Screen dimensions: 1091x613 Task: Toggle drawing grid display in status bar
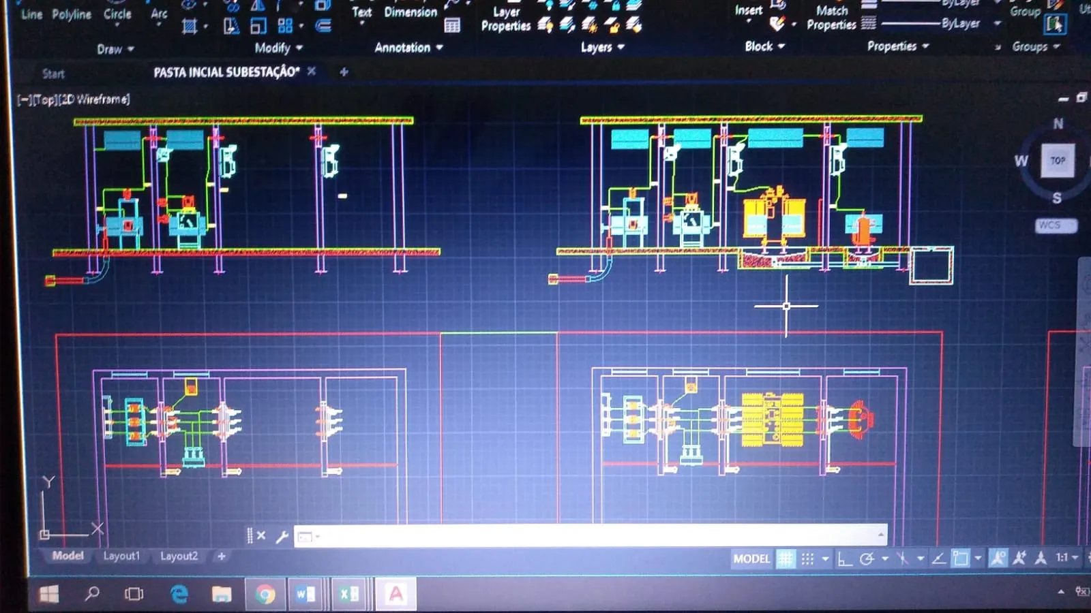(786, 559)
